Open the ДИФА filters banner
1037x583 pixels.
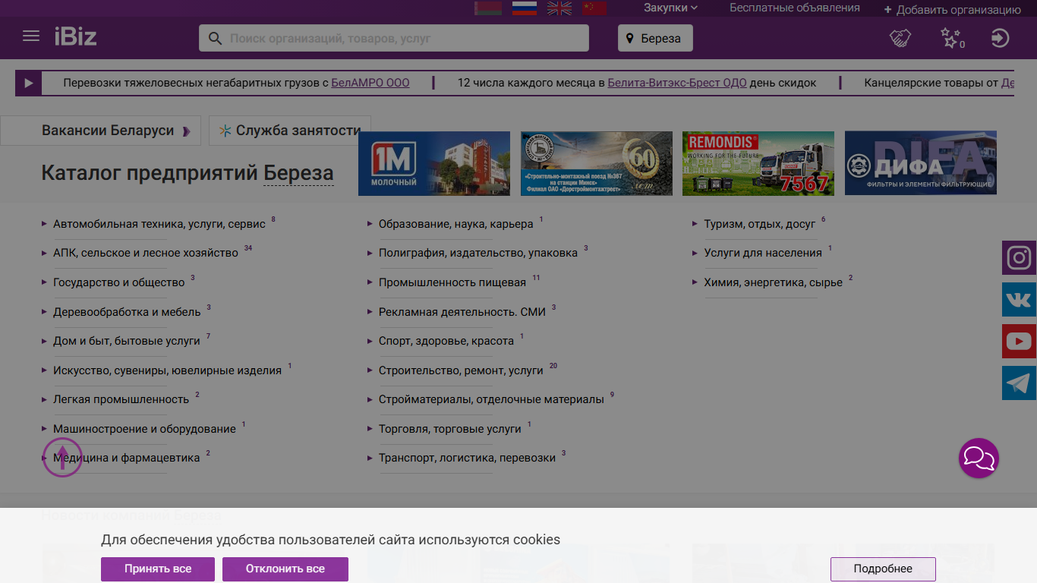pyautogui.click(x=921, y=163)
